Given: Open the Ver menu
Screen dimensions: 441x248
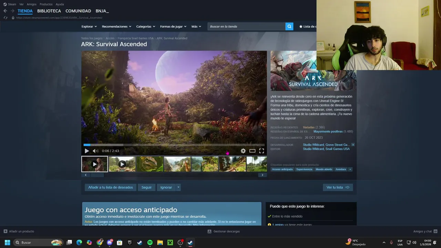Looking at the screenshot, I should coord(21,4).
